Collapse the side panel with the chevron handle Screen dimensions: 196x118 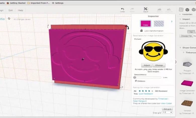(x=176, y=62)
